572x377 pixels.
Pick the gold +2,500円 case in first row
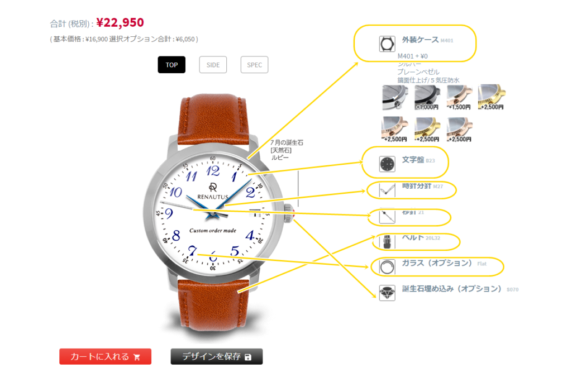coord(492,97)
